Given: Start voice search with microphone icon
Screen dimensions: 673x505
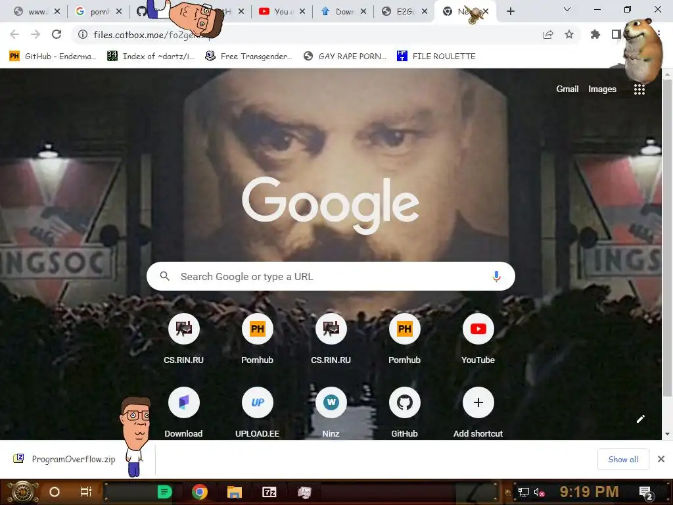Looking at the screenshot, I should coord(496,277).
